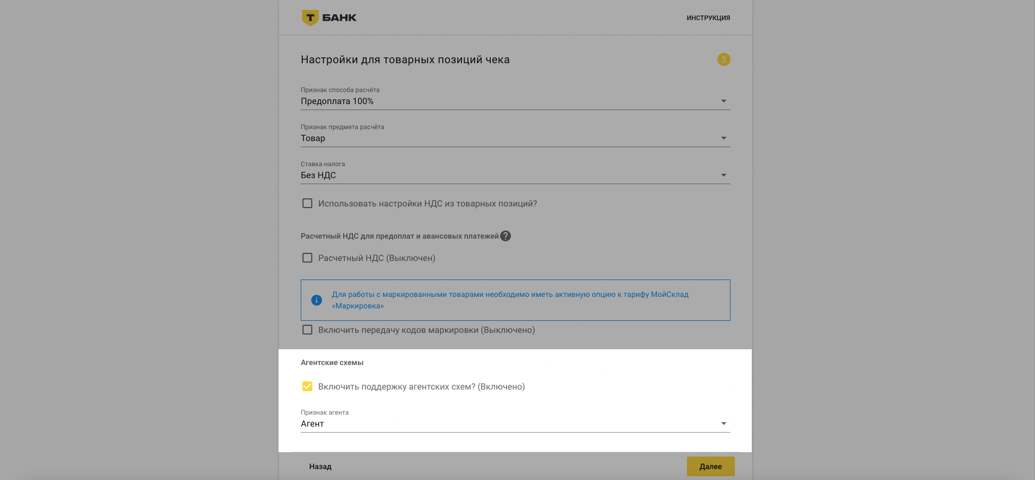The height and width of the screenshot is (480, 1035).
Task: Click the blue info circle icon
Action: pyautogui.click(x=316, y=300)
